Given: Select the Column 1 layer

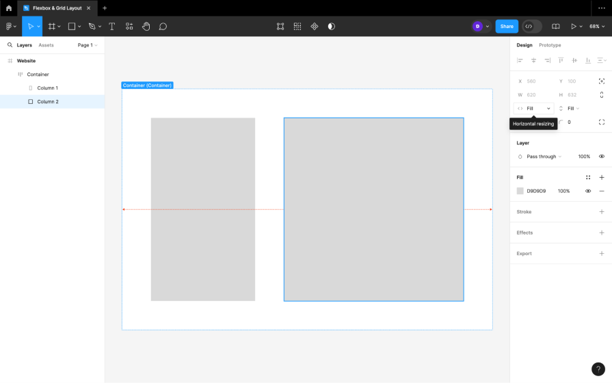Looking at the screenshot, I should click(47, 88).
